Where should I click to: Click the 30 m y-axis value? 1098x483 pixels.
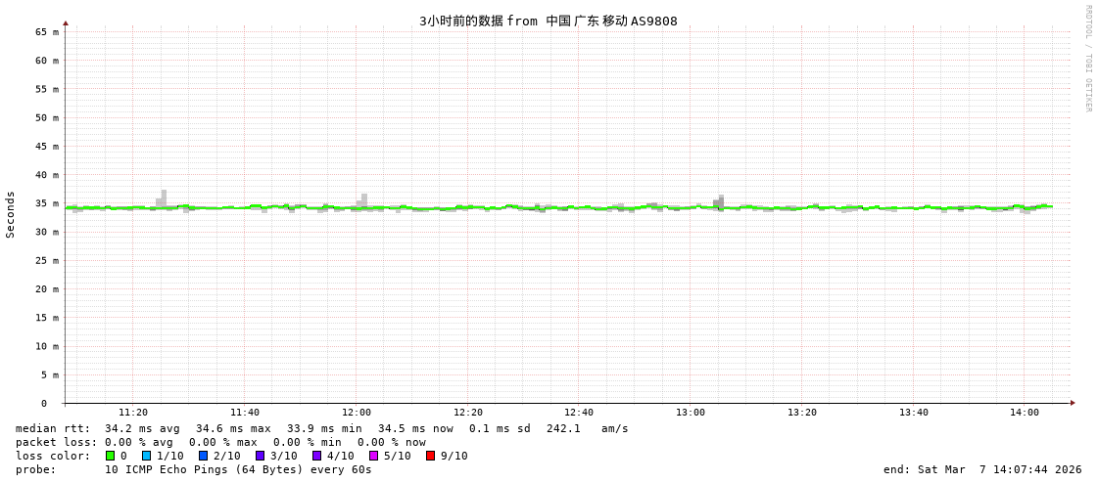(47, 232)
